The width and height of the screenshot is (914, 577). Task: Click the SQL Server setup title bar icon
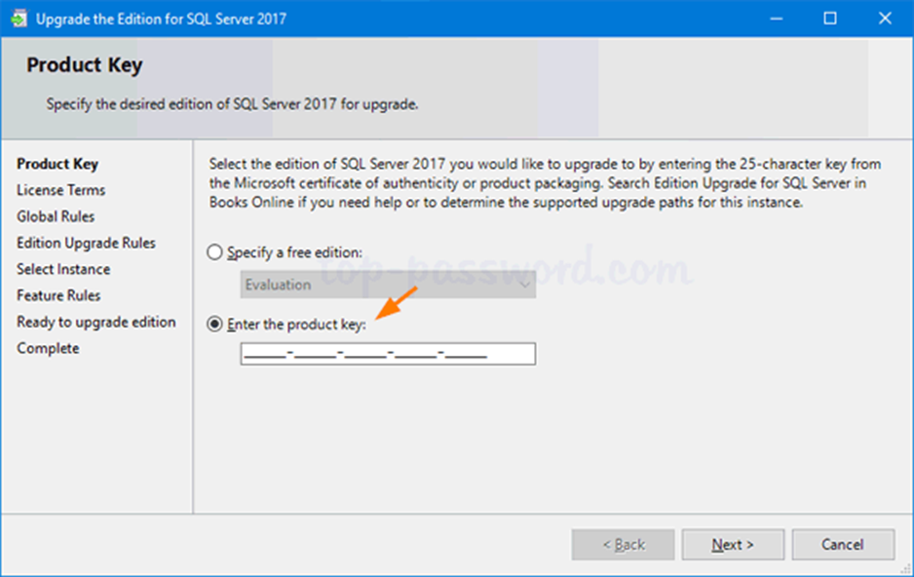[x=19, y=19]
